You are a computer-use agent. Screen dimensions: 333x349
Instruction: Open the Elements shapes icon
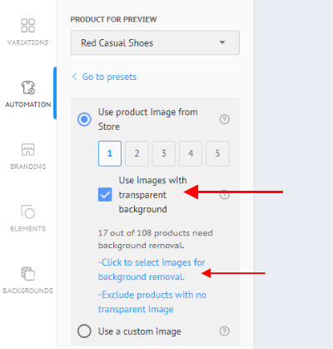click(28, 212)
